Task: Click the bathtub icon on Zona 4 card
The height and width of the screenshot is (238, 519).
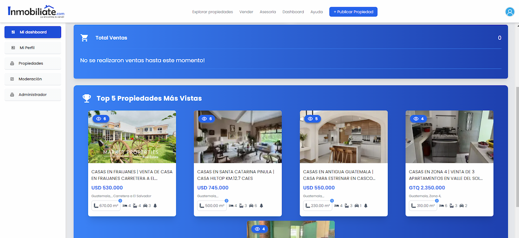Action: pyautogui.click(x=451, y=206)
